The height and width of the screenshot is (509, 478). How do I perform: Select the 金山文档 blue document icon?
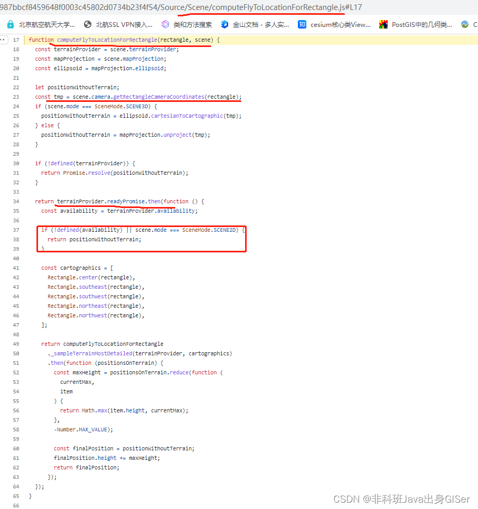click(224, 24)
